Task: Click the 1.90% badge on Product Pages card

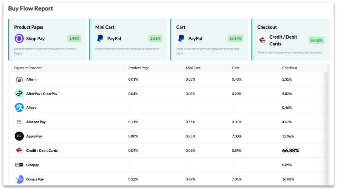Action: tap(74, 38)
